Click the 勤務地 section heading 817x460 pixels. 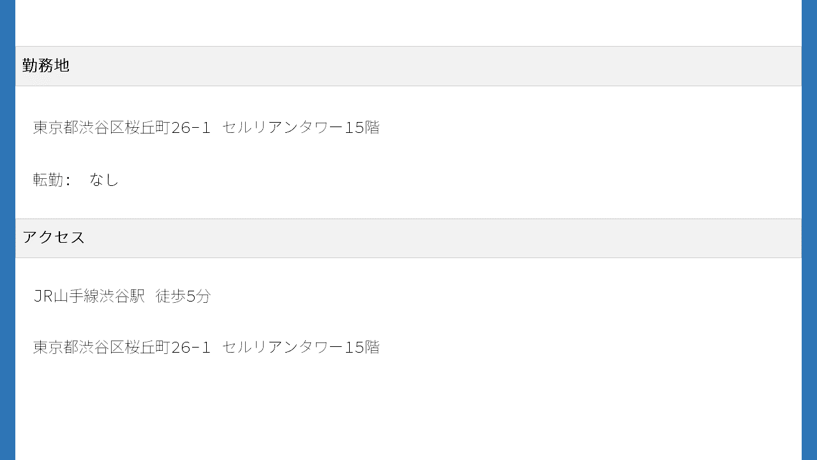[45, 66]
